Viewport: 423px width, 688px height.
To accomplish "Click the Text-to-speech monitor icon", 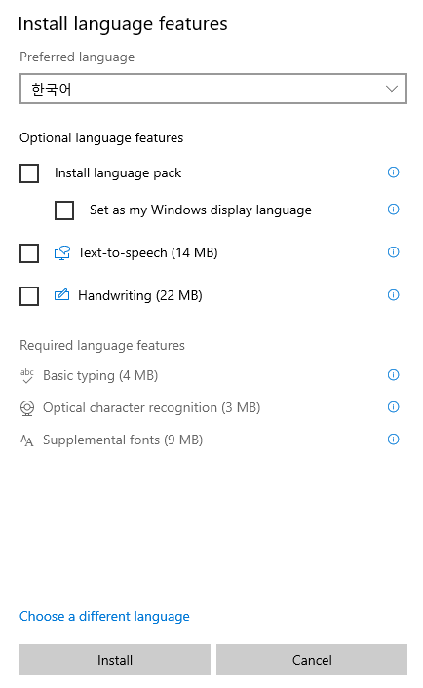I will click(x=61, y=252).
